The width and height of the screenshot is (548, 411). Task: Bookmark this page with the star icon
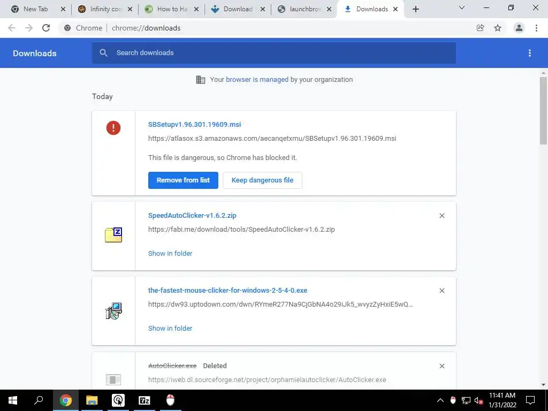pyautogui.click(x=498, y=28)
